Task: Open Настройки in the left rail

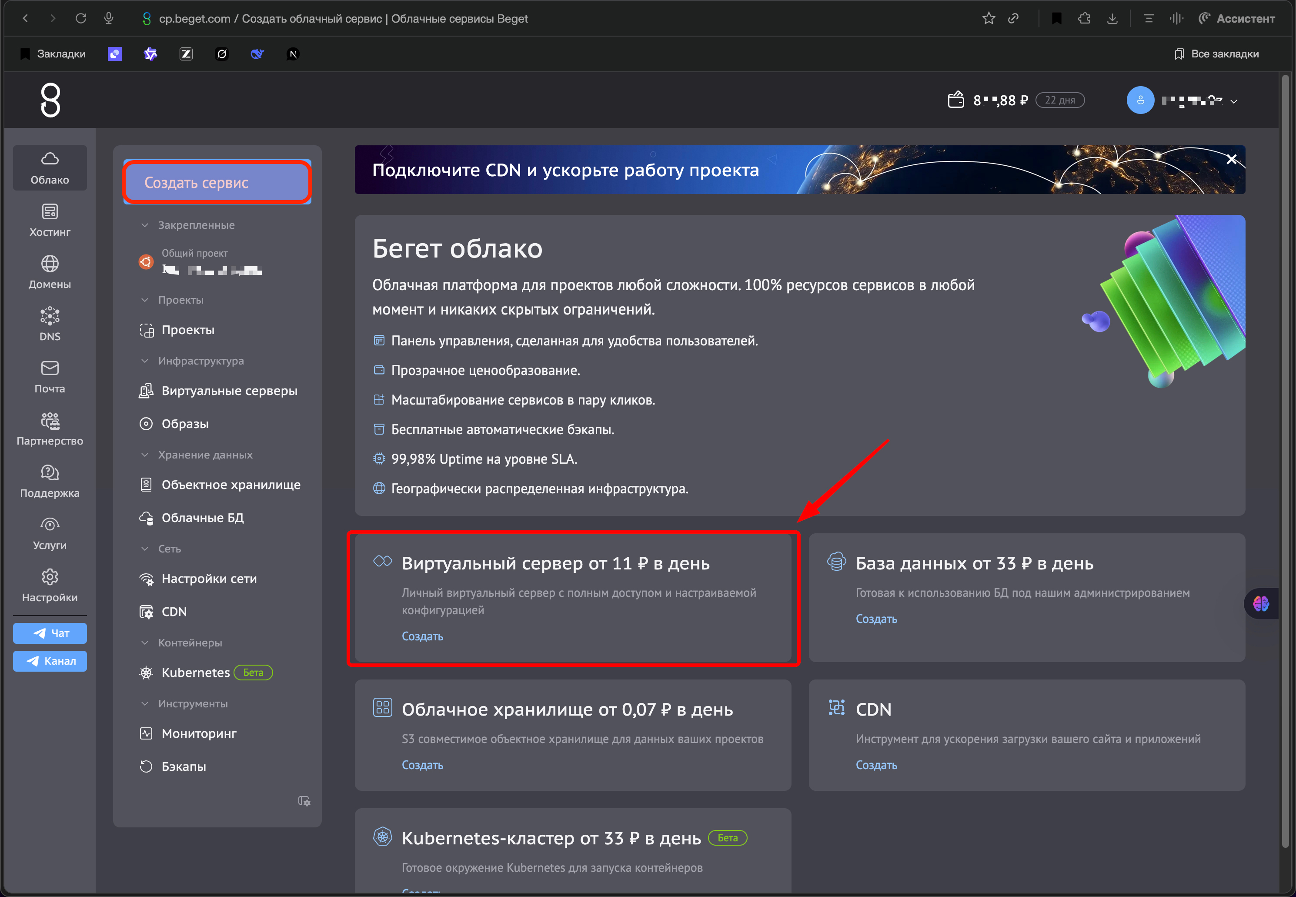Action: point(50,586)
